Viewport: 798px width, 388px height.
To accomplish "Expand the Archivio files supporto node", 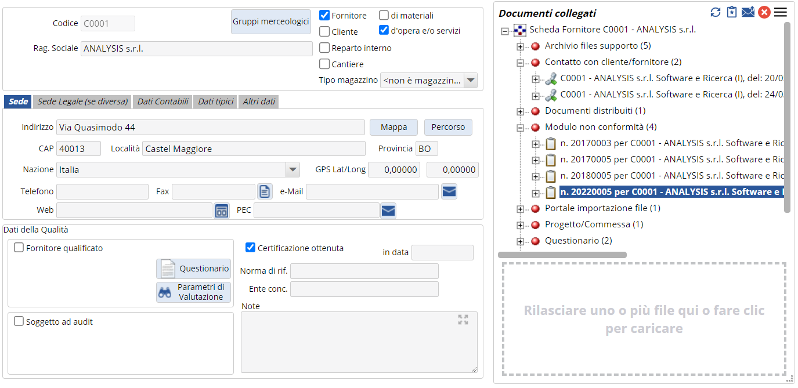I will pos(520,46).
